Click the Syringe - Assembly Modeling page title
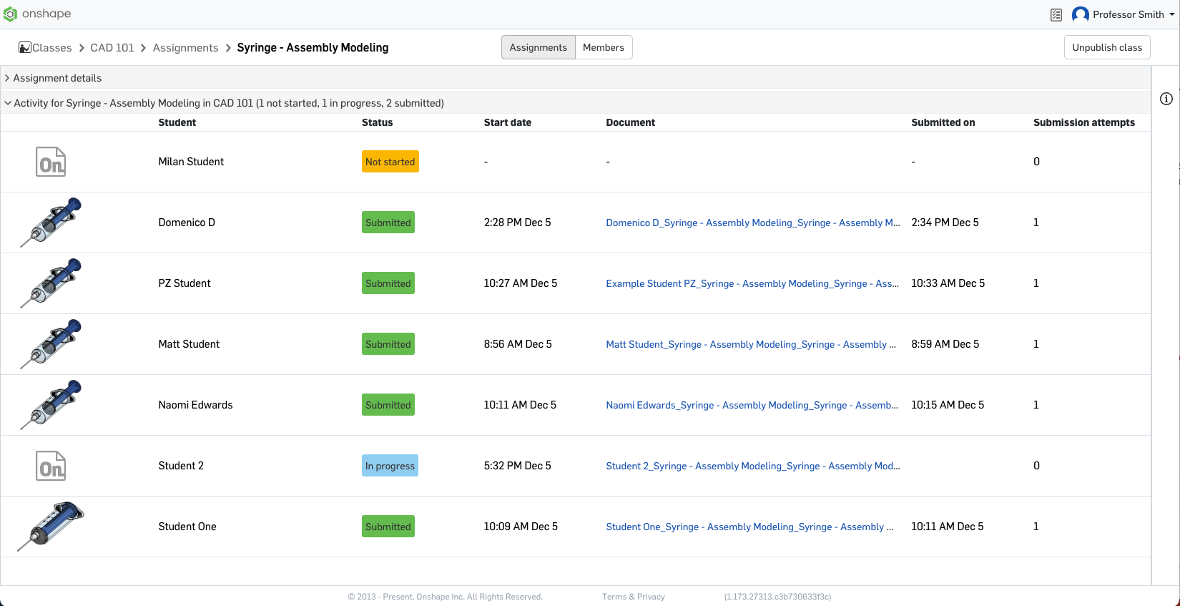Image resolution: width=1180 pixels, height=606 pixels. (x=313, y=48)
